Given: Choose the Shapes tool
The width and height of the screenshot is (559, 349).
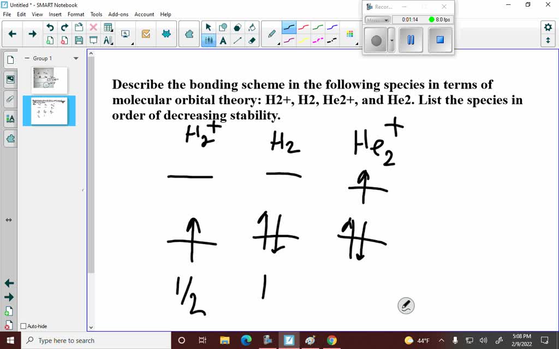Looking at the screenshot, I should click(223, 27).
